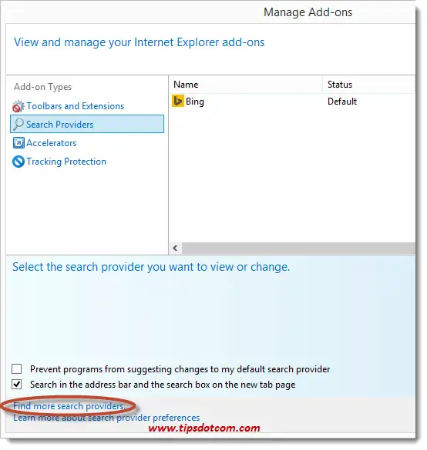This screenshot has width=427, height=450.
Task: Click the Search Providers magnifier icon
Action: (18, 125)
